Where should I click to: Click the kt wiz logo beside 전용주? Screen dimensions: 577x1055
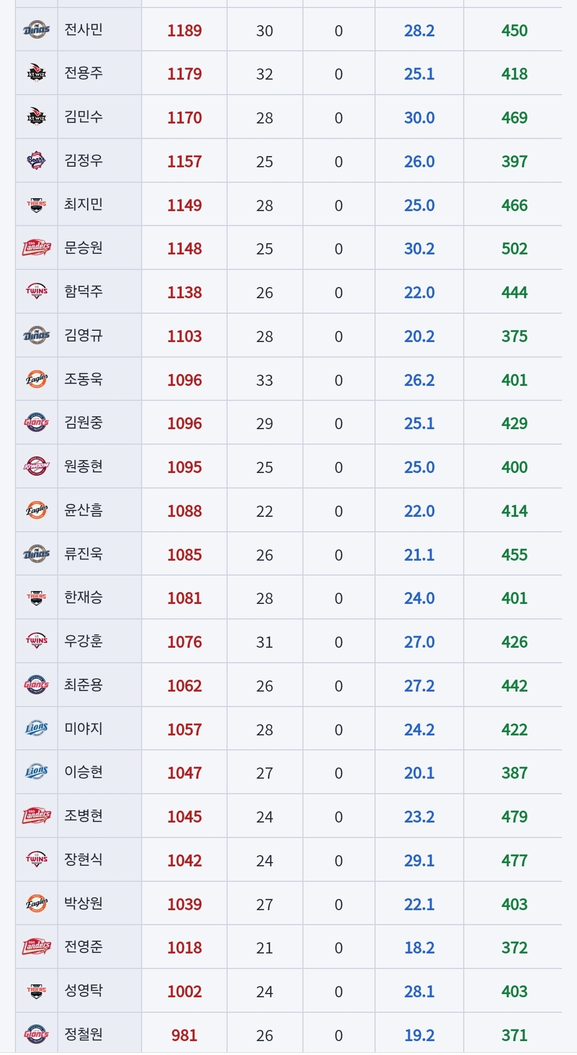[36, 73]
